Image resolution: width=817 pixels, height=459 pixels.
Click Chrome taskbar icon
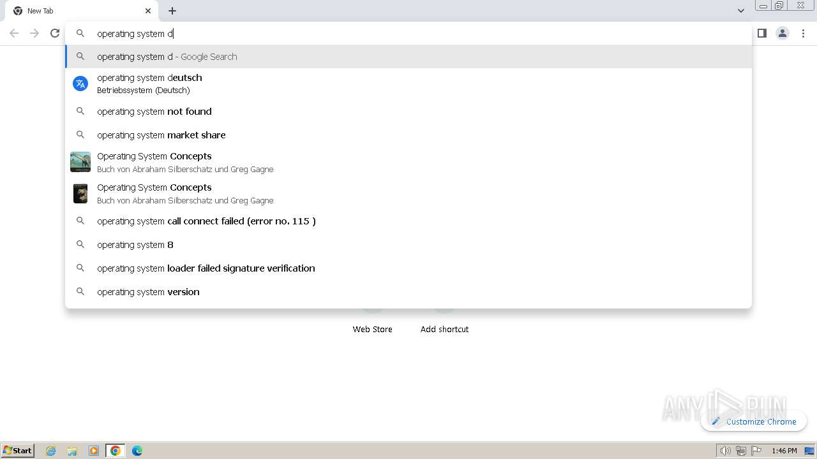116,451
